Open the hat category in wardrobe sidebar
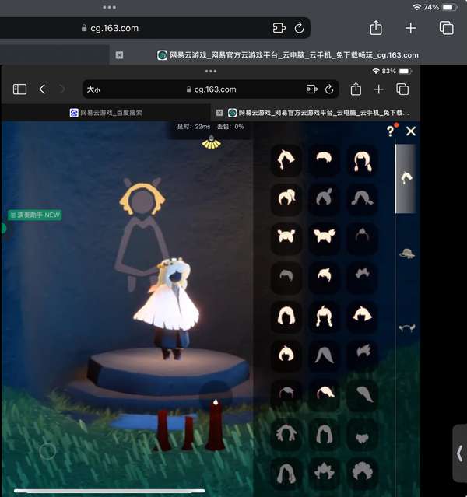Viewport: 467px width, 497px height. click(407, 254)
